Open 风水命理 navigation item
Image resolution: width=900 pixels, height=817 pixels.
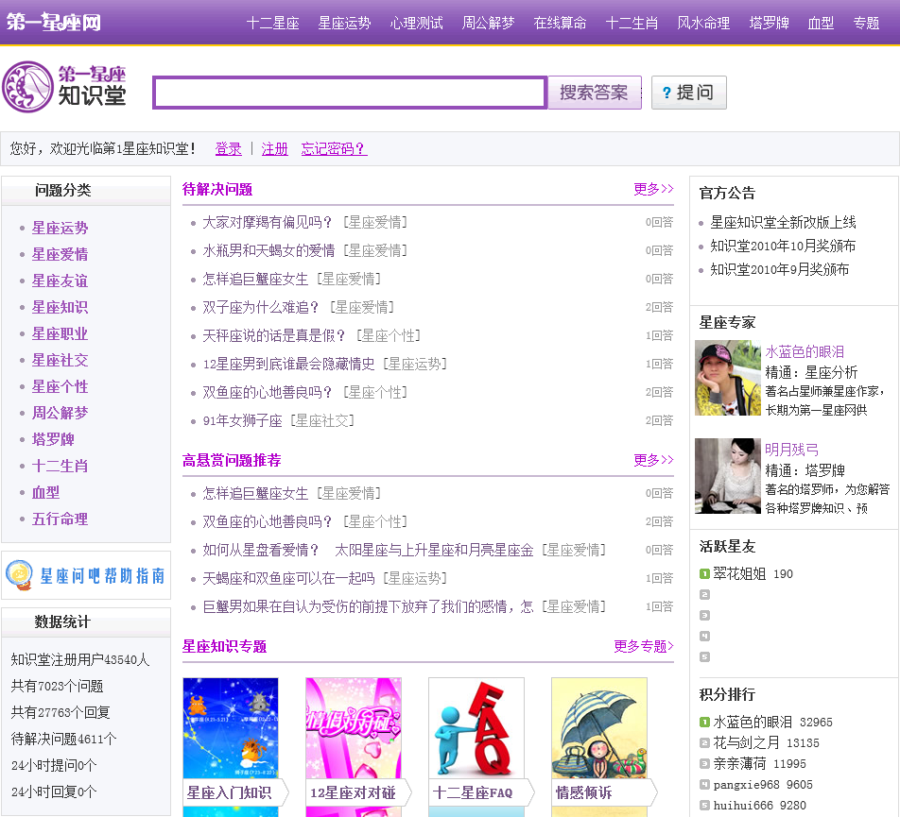pos(703,23)
